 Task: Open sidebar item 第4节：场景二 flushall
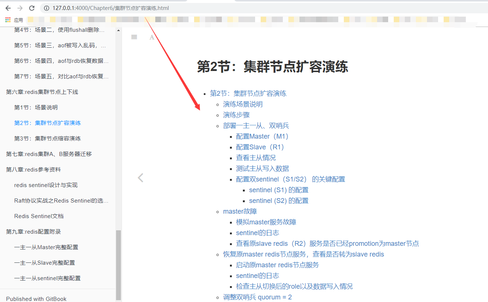(x=59, y=30)
